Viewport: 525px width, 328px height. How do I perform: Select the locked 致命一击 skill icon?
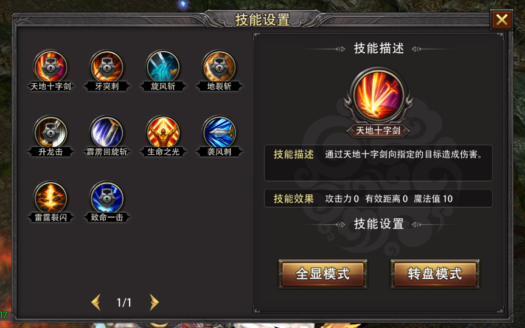tap(107, 198)
